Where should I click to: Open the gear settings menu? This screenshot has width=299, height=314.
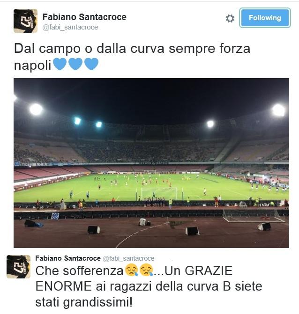230,18
